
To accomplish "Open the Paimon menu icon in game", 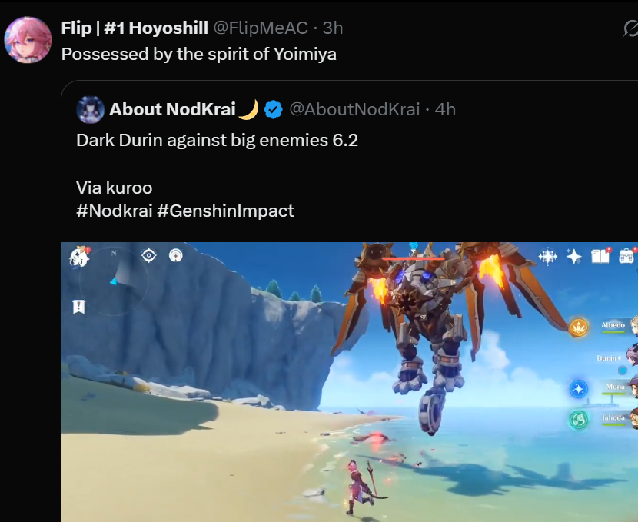I will click(79, 257).
